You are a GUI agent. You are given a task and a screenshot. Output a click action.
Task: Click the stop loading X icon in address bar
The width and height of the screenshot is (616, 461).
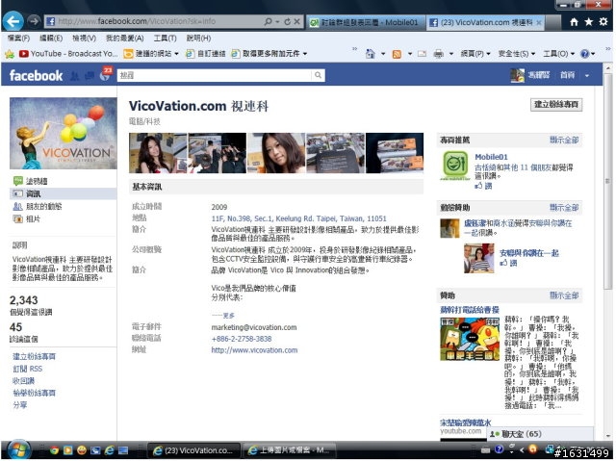tap(297, 21)
